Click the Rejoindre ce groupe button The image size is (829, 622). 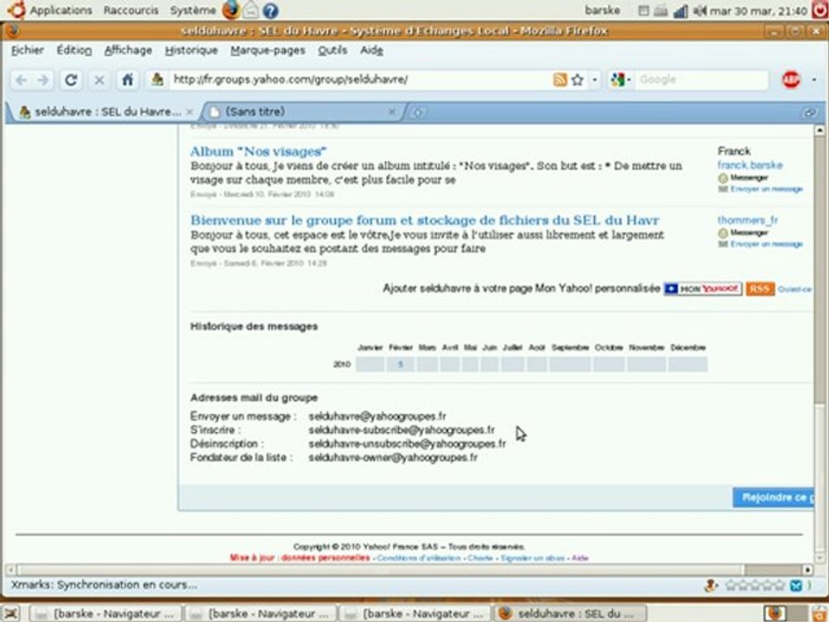click(774, 498)
